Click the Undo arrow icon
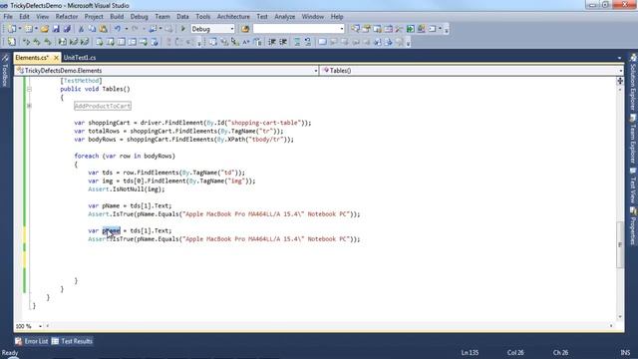Viewport: 638px width, 359px height. click(118, 29)
